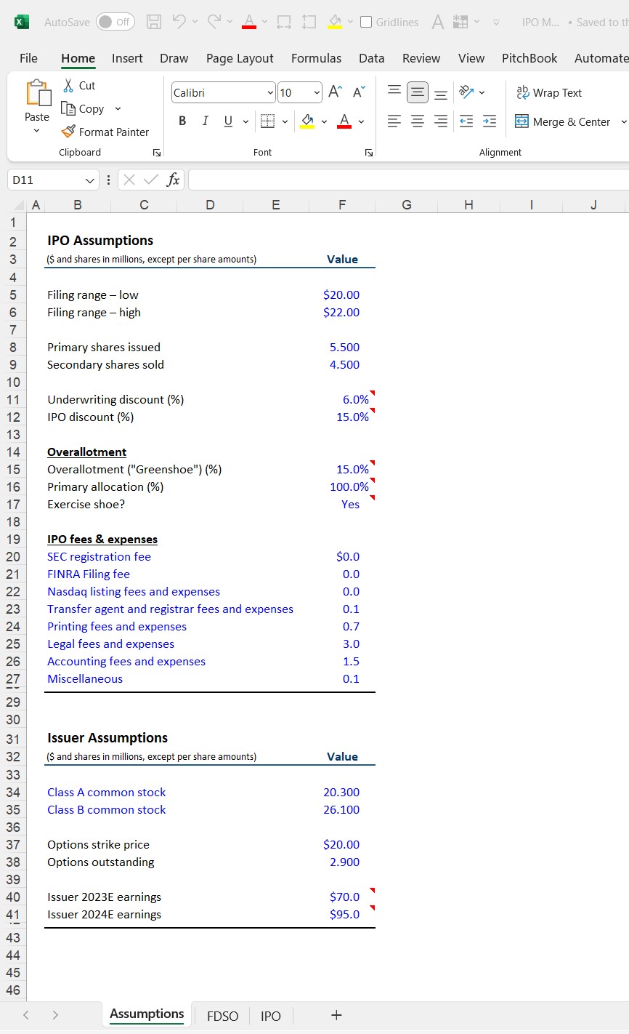Screen dimensions: 629x1034
Task: Apply center text alignment
Action: (417, 121)
